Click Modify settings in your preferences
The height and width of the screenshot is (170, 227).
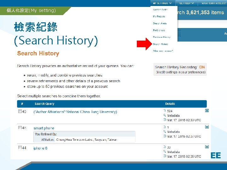(x=181, y=72)
